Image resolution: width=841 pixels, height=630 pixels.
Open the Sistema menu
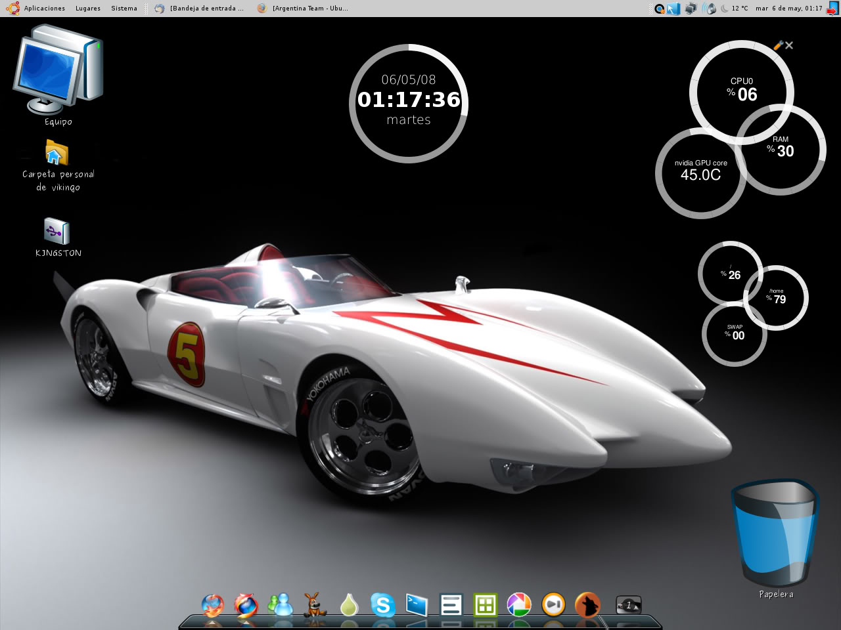124,9
